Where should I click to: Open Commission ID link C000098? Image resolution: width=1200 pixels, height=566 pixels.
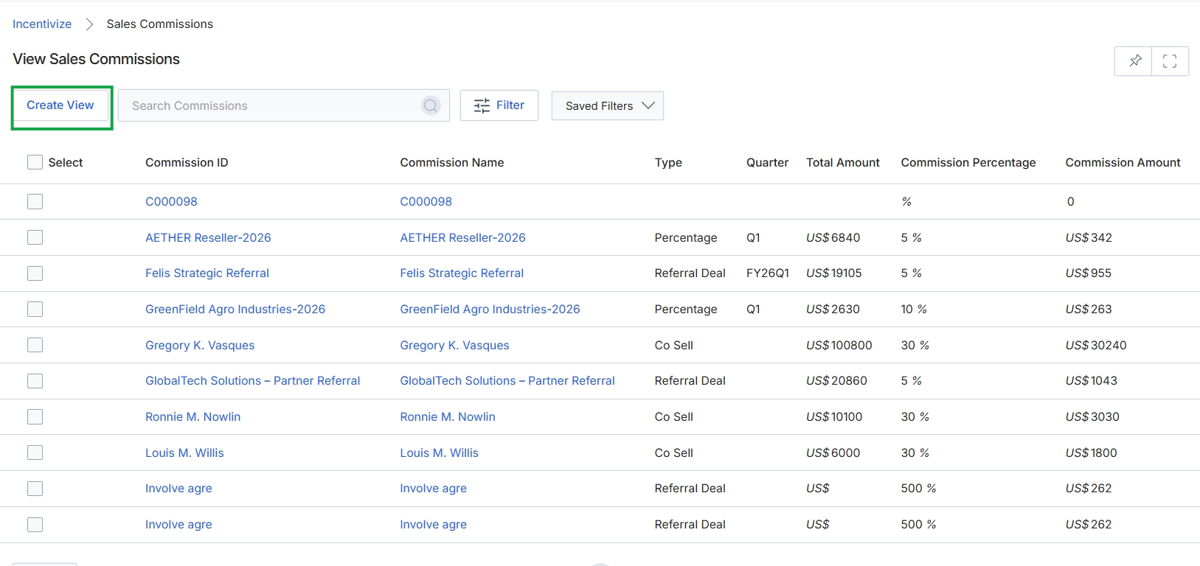(171, 201)
